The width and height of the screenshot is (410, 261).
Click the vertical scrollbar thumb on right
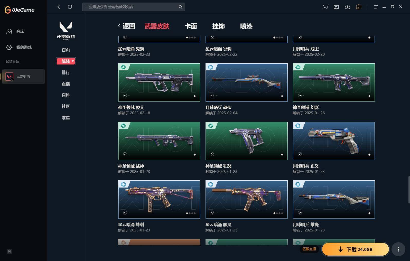pyautogui.click(x=409, y=190)
